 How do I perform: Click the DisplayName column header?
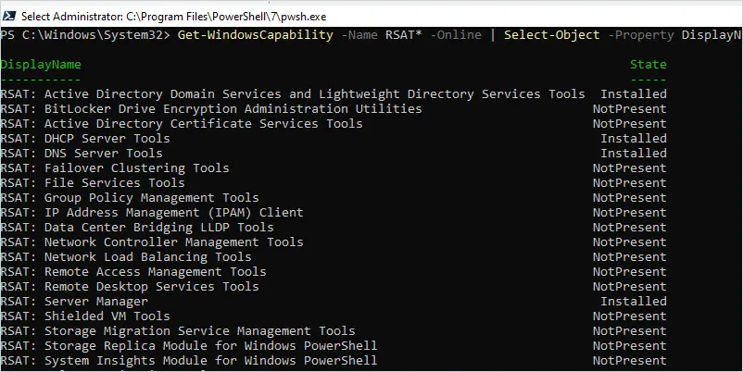[x=41, y=65]
